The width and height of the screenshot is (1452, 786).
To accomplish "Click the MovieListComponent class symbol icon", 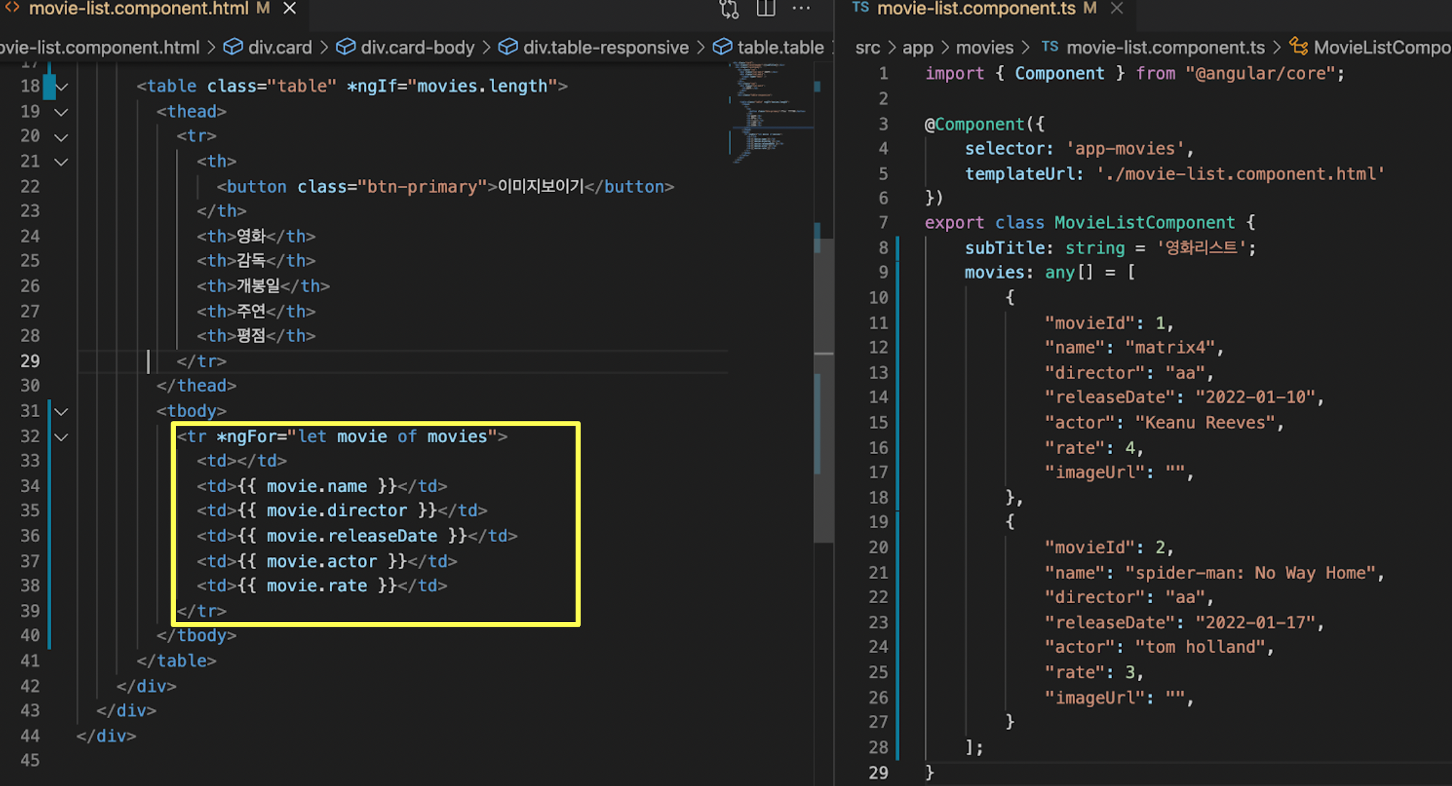I will 1299,47.
